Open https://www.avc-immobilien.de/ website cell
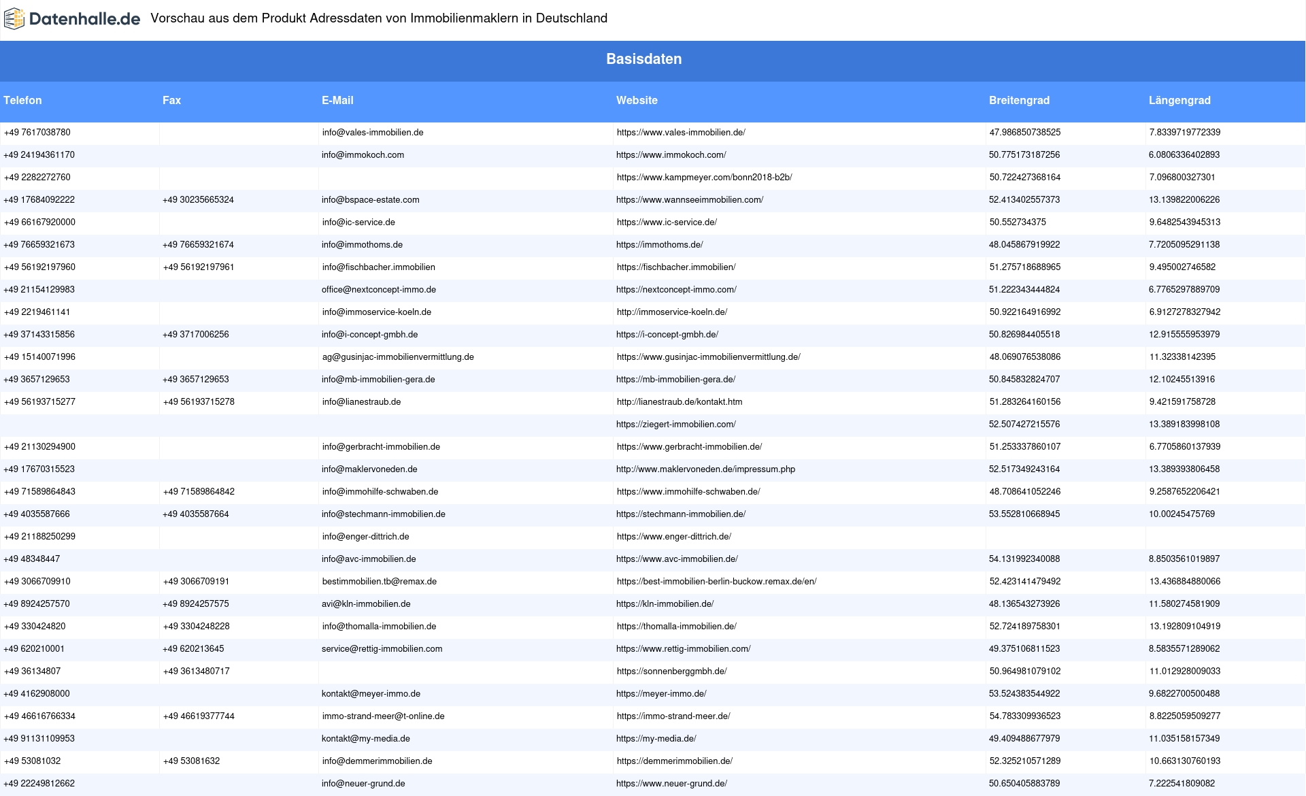The height and width of the screenshot is (796, 1306). [677, 559]
